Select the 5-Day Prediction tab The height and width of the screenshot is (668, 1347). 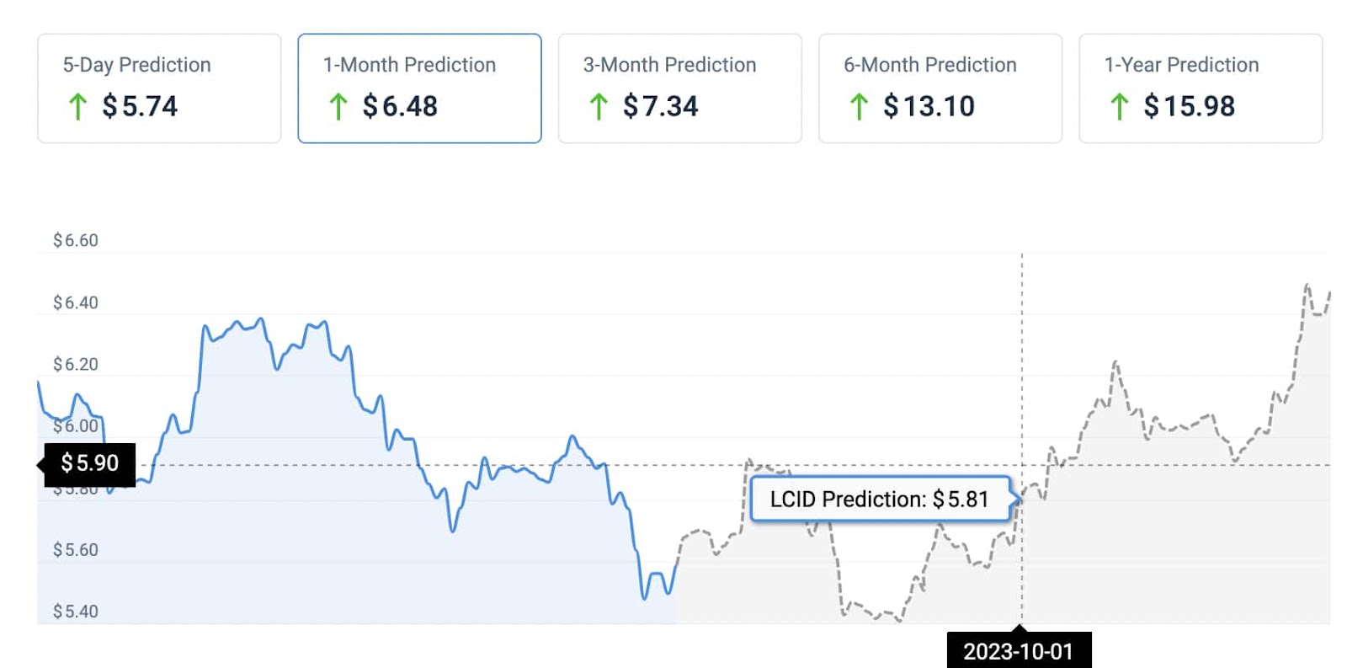pyautogui.click(x=158, y=88)
